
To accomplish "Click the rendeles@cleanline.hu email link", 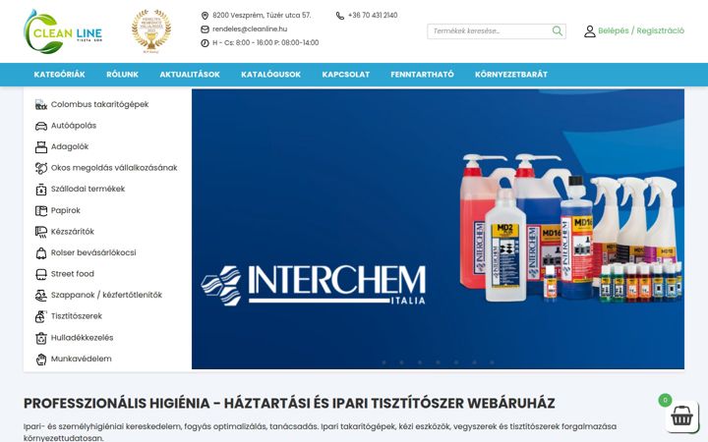I will (250, 28).
